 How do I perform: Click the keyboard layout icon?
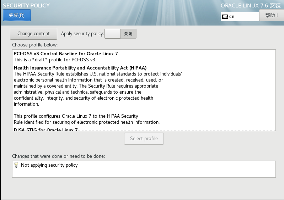coord(225,16)
